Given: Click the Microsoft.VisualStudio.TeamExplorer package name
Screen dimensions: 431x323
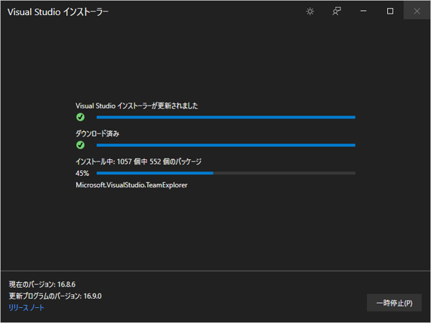Looking at the screenshot, I should tap(131, 185).
